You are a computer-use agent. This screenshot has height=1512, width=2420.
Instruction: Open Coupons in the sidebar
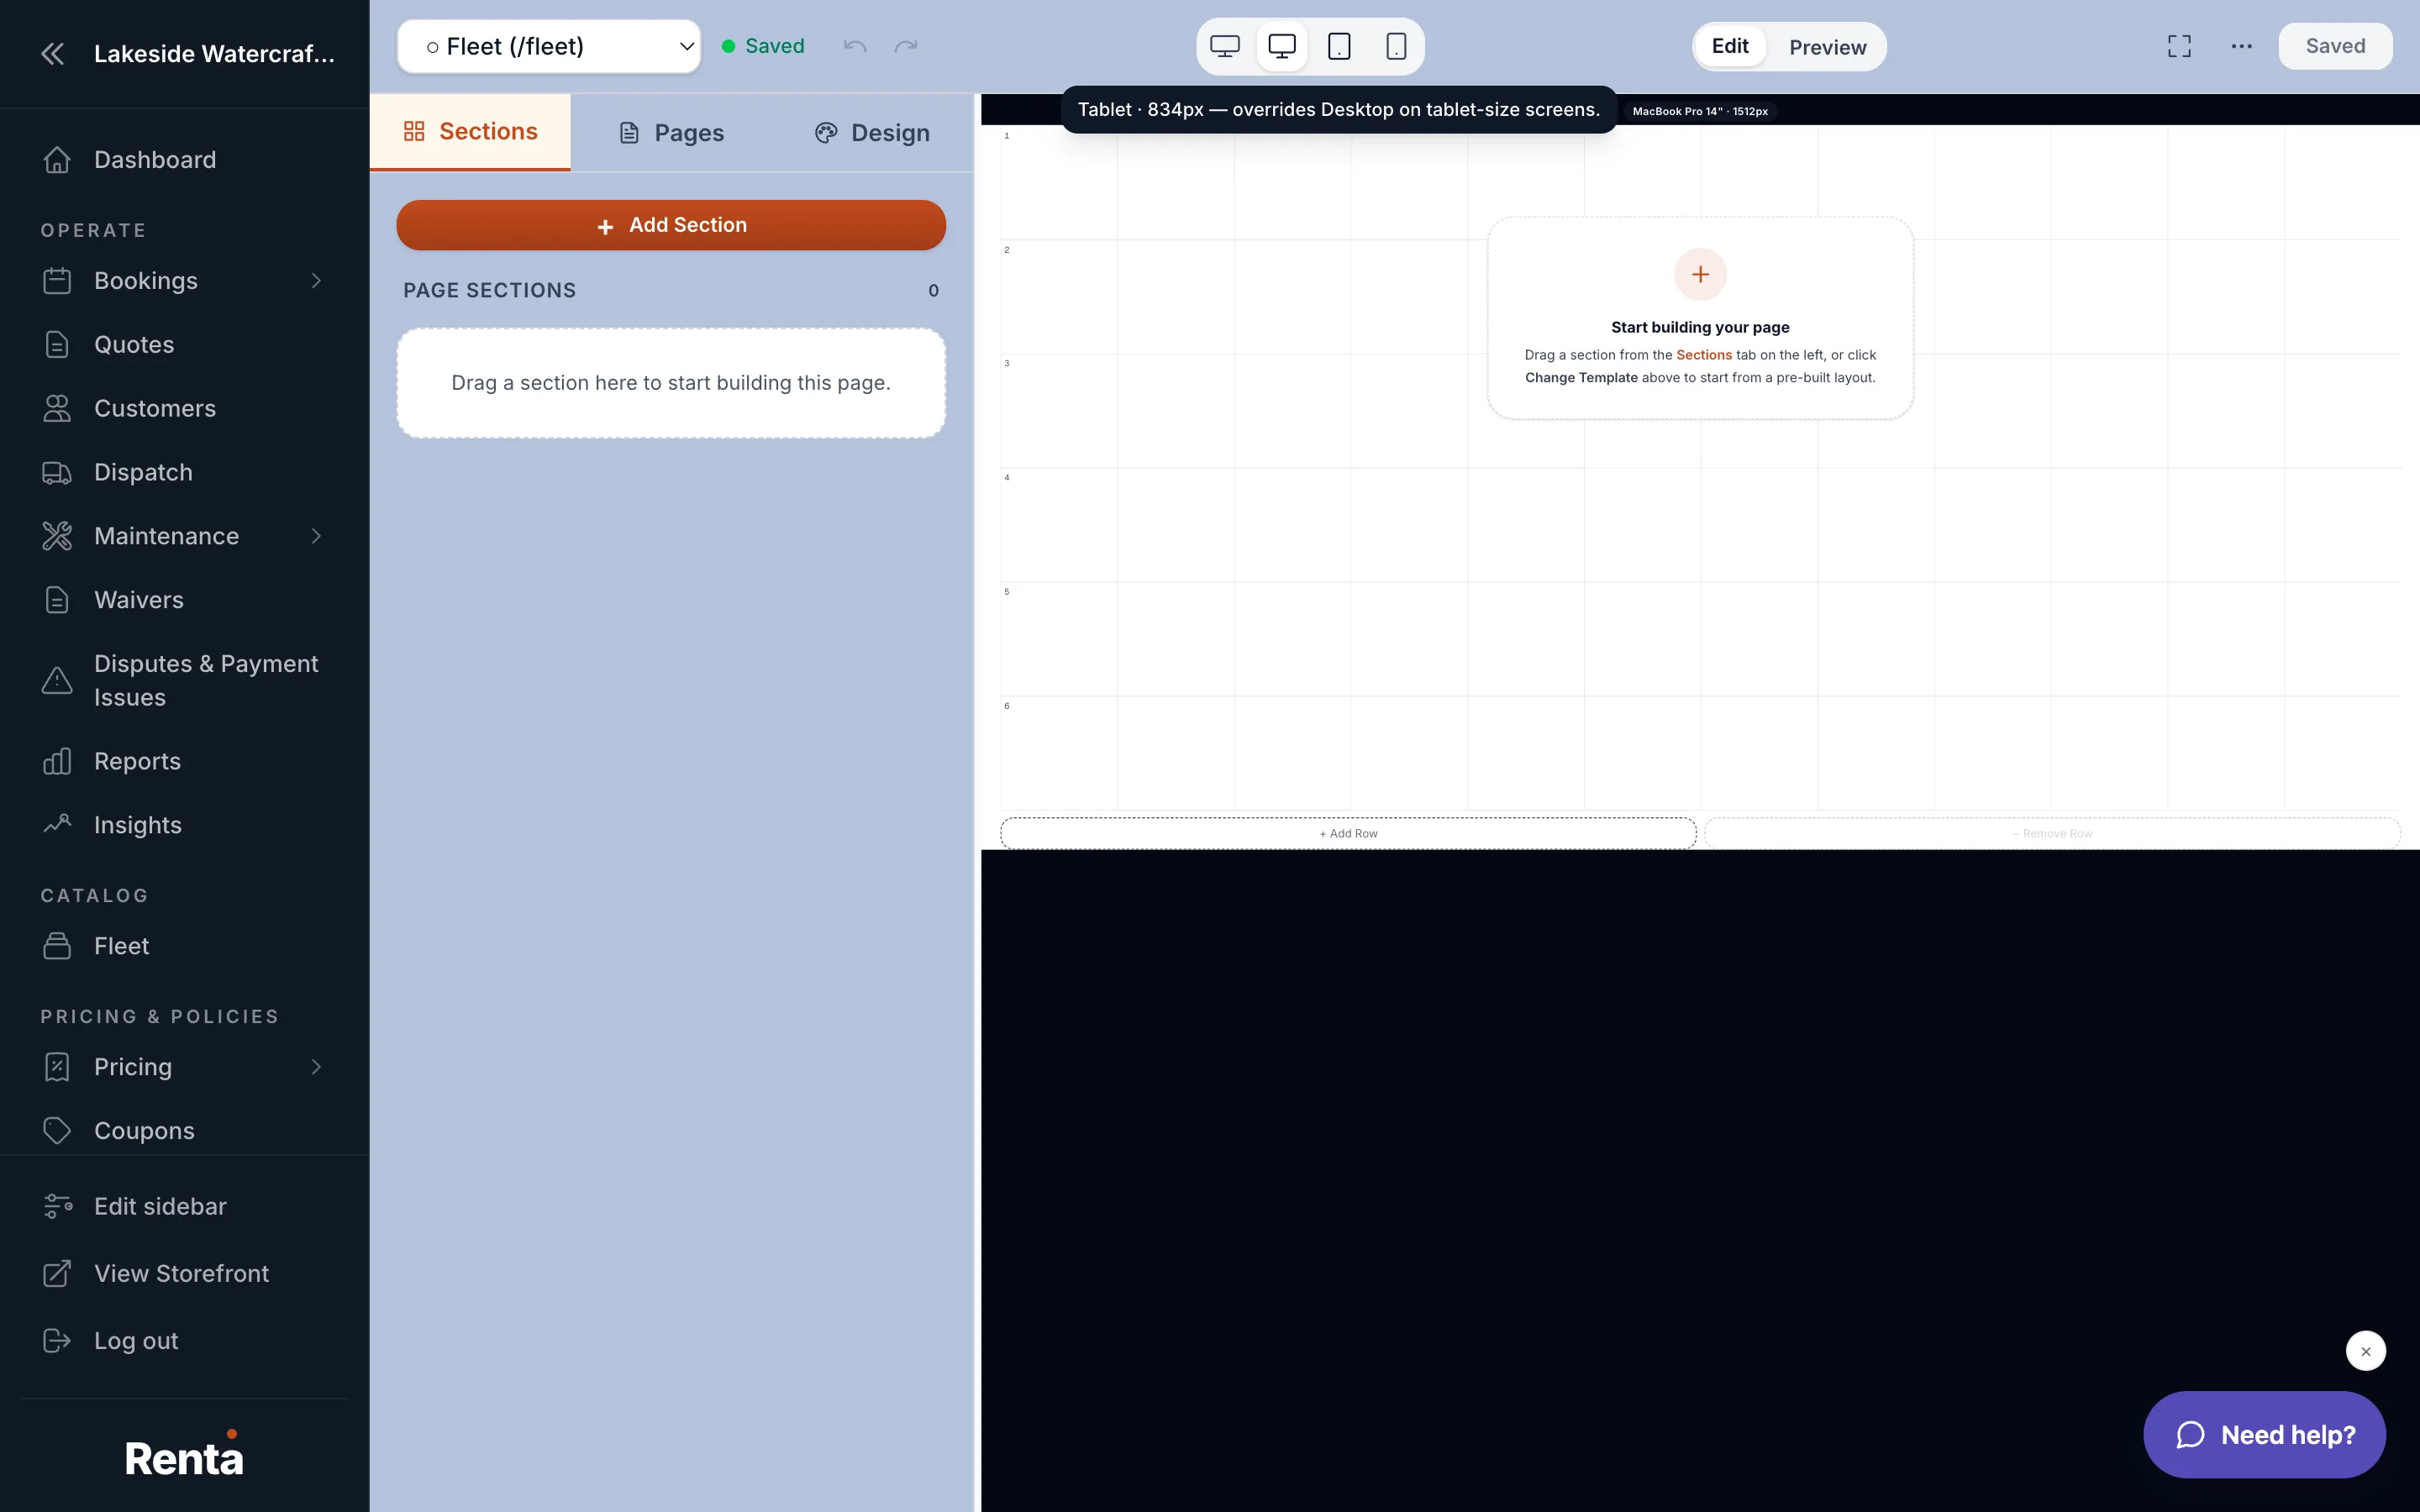144,1130
